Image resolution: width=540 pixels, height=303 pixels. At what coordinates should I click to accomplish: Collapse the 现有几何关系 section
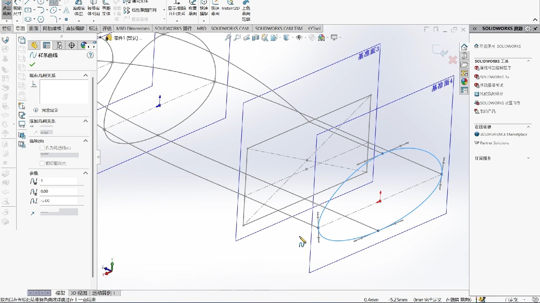click(85, 75)
